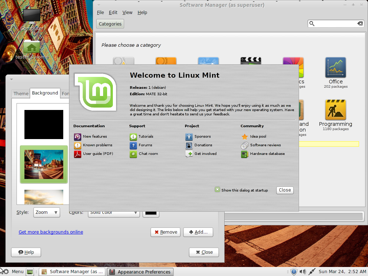Toggle Show this dialog at startup
Viewport: 368px width, 276px height.
click(x=217, y=190)
